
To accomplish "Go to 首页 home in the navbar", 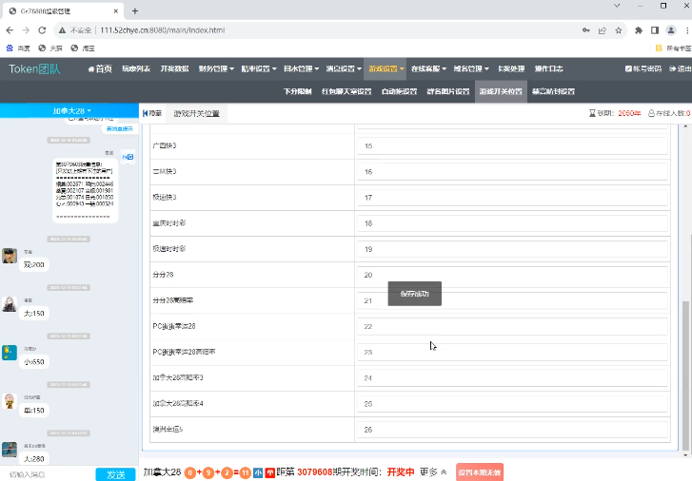I will coord(100,69).
